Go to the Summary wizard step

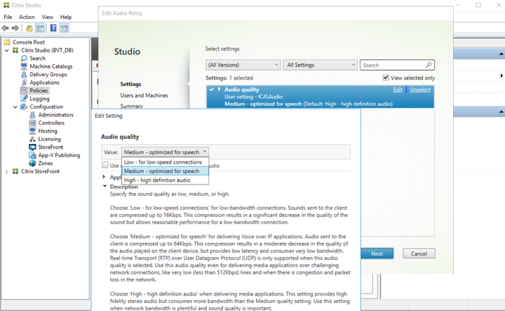click(131, 106)
